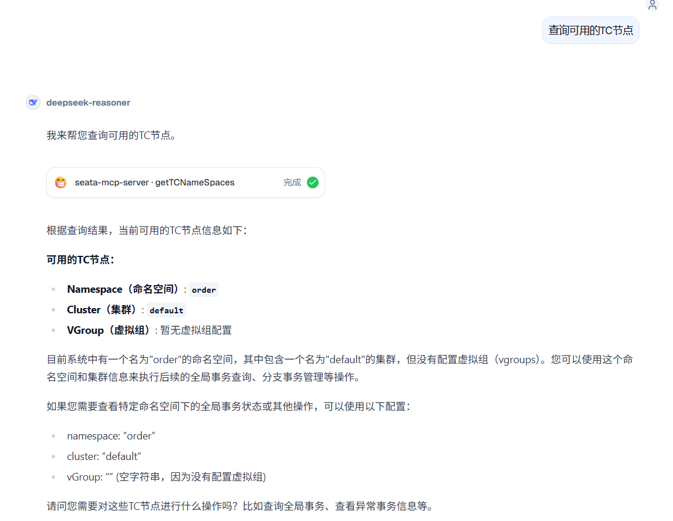
Task: Click the user profile avatar icon
Action: tap(652, 5)
